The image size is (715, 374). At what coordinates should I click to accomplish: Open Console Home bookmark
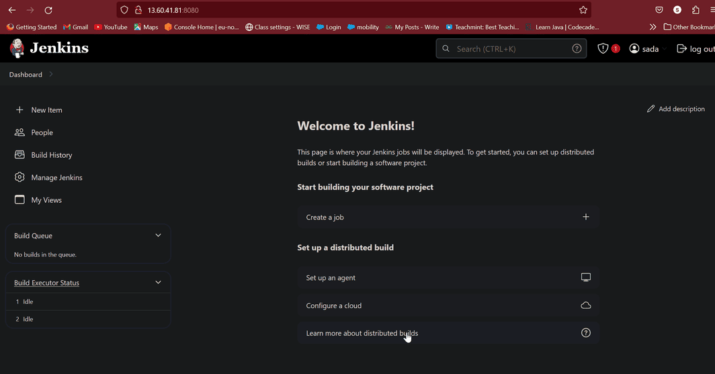202,27
